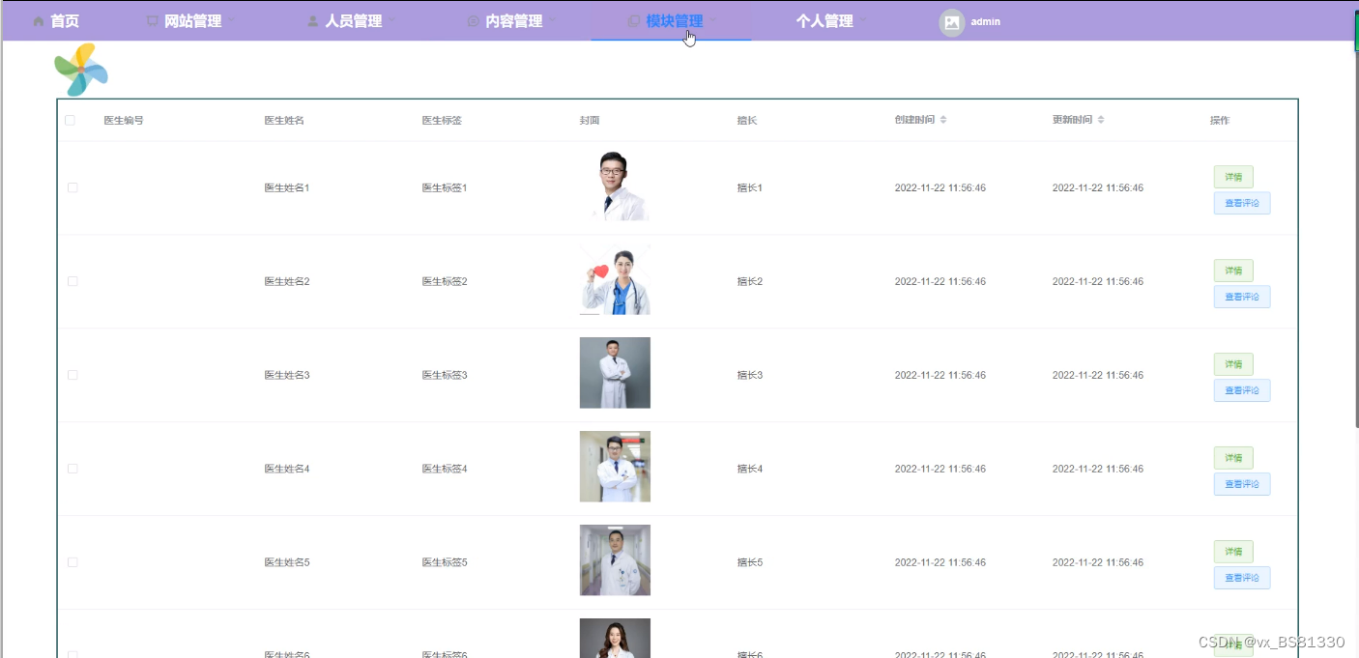The height and width of the screenshot is (658, 1359).
Task: Click the 医生编号 column header
Action: [124, 121]
